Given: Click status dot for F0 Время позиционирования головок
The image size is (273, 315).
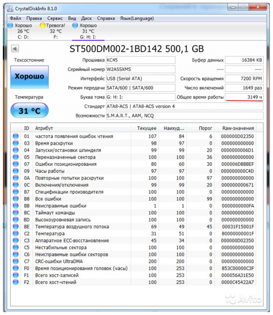Looking at the screenshot, I should coord(16,268).
